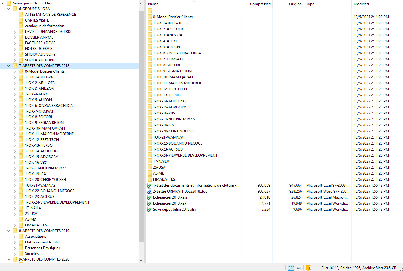Viewport: 403px width, 271px height.
Task: Select Etablissement Public in the folder tree
Action: (x=42, y=242)
